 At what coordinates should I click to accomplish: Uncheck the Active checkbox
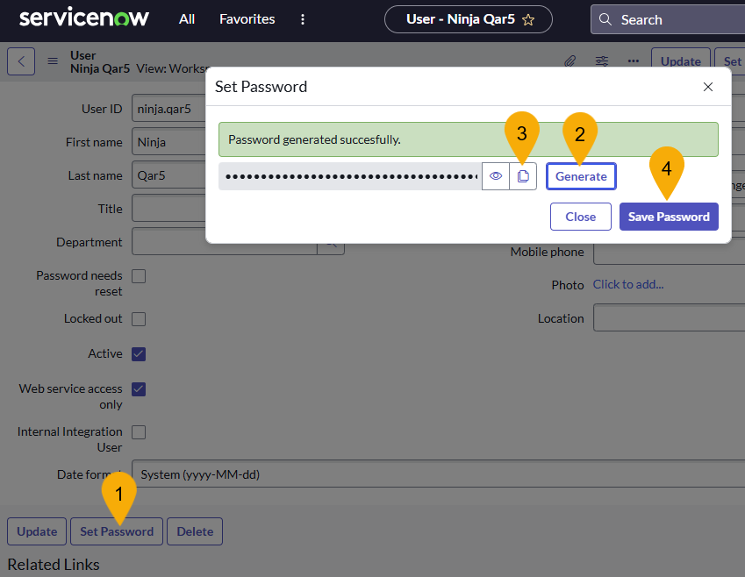pos(137,353)
